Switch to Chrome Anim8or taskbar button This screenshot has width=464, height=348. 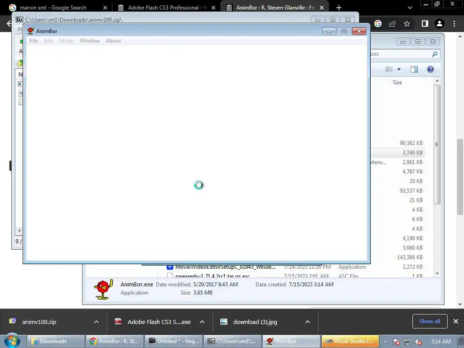pos(115,341)
